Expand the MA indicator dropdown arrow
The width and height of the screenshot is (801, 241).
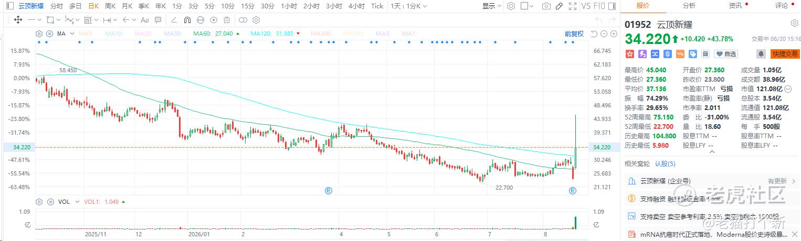click(x=70, y=34)
